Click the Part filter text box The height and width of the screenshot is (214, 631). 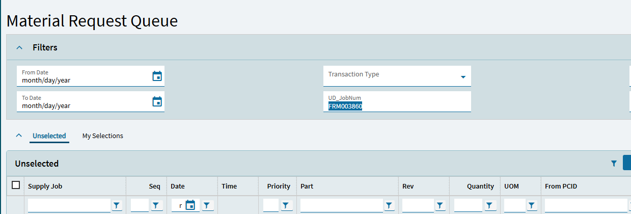[341, 205]
